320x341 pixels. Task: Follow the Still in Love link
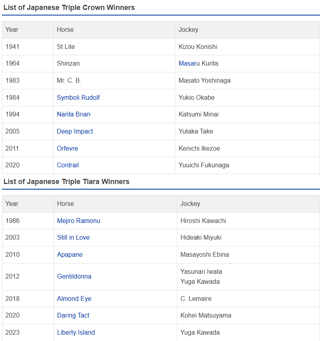point(73,238)
